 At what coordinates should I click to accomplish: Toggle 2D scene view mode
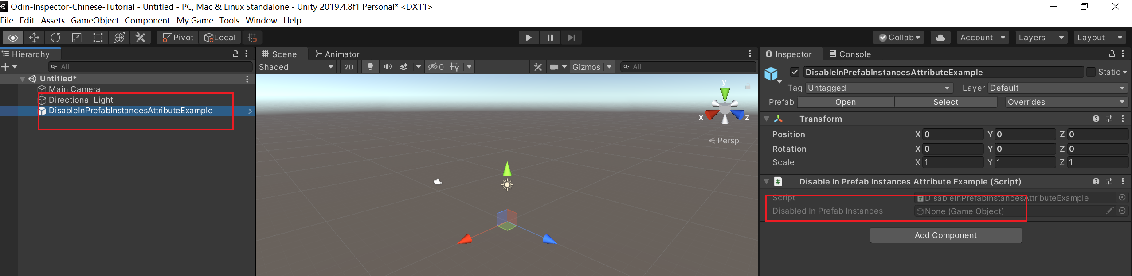click(349, 67)
